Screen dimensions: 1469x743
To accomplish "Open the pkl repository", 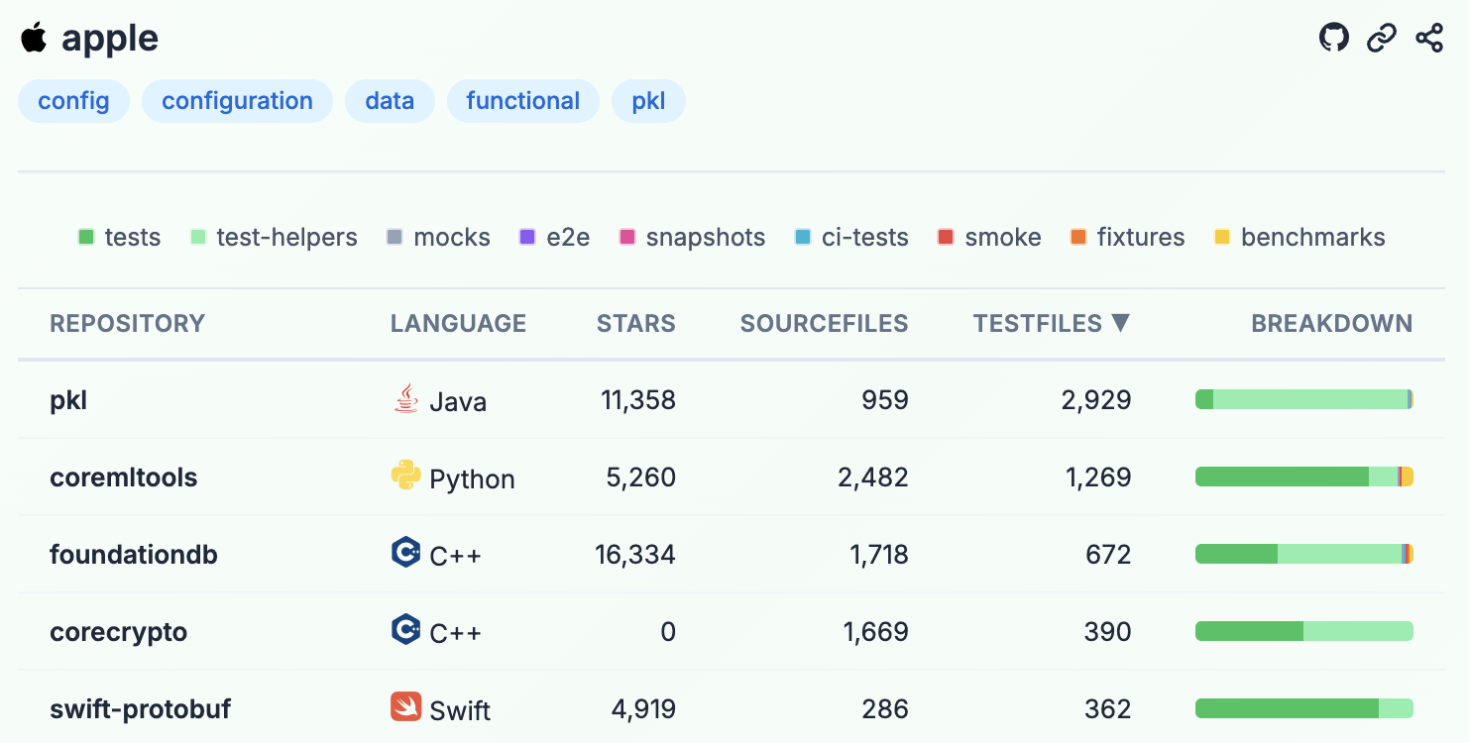I will [68, 400].
